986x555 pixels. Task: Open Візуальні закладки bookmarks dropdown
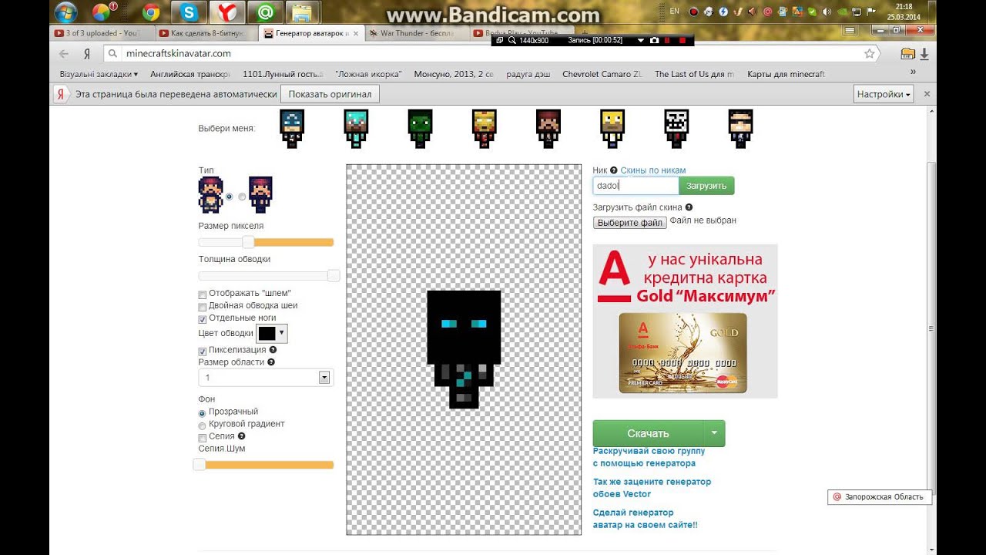pos(99,74)
